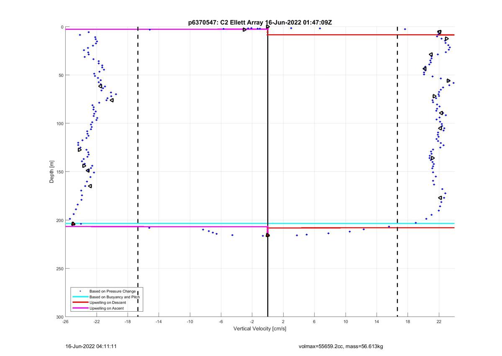Viewport: 502px width, 356px height.
Task: Click the y-axis tick label '300'
Action: [x=60, y=317]
